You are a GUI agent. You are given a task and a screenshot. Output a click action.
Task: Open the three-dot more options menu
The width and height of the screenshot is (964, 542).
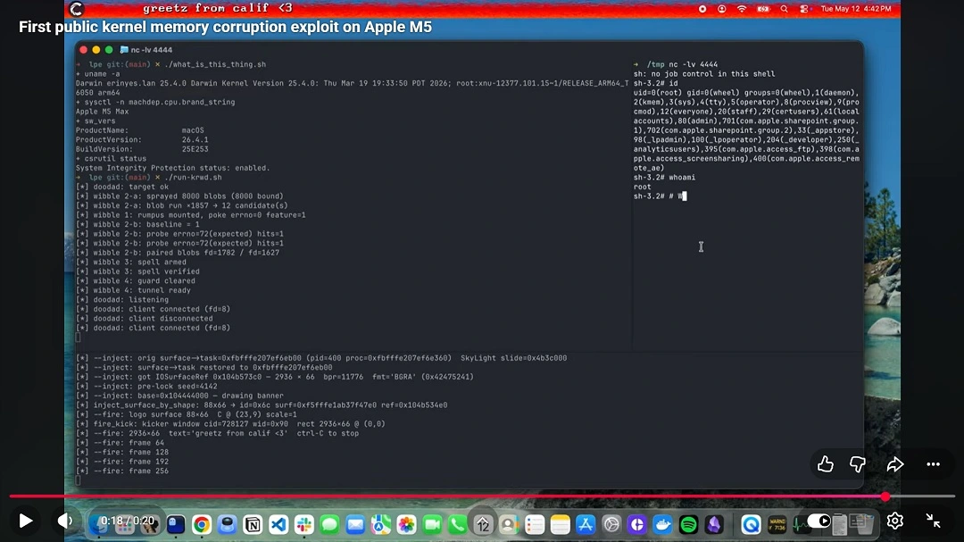934,463
